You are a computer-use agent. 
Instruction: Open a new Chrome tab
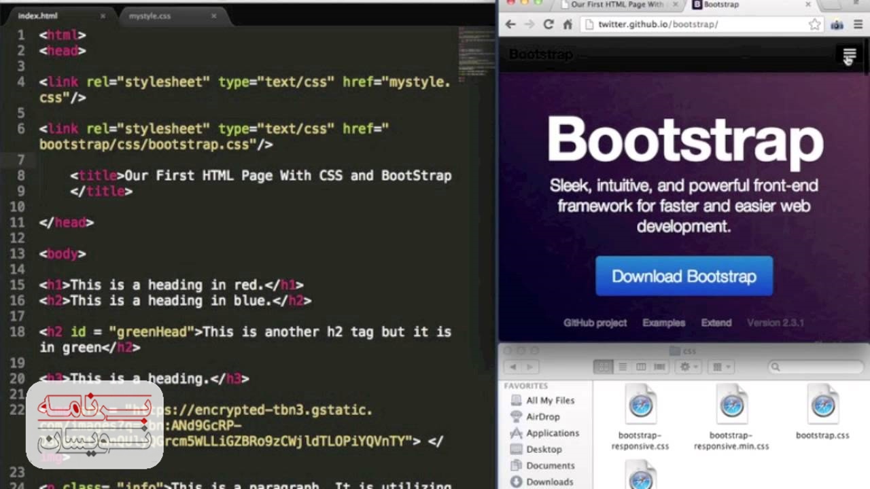(x=831, y=5)
